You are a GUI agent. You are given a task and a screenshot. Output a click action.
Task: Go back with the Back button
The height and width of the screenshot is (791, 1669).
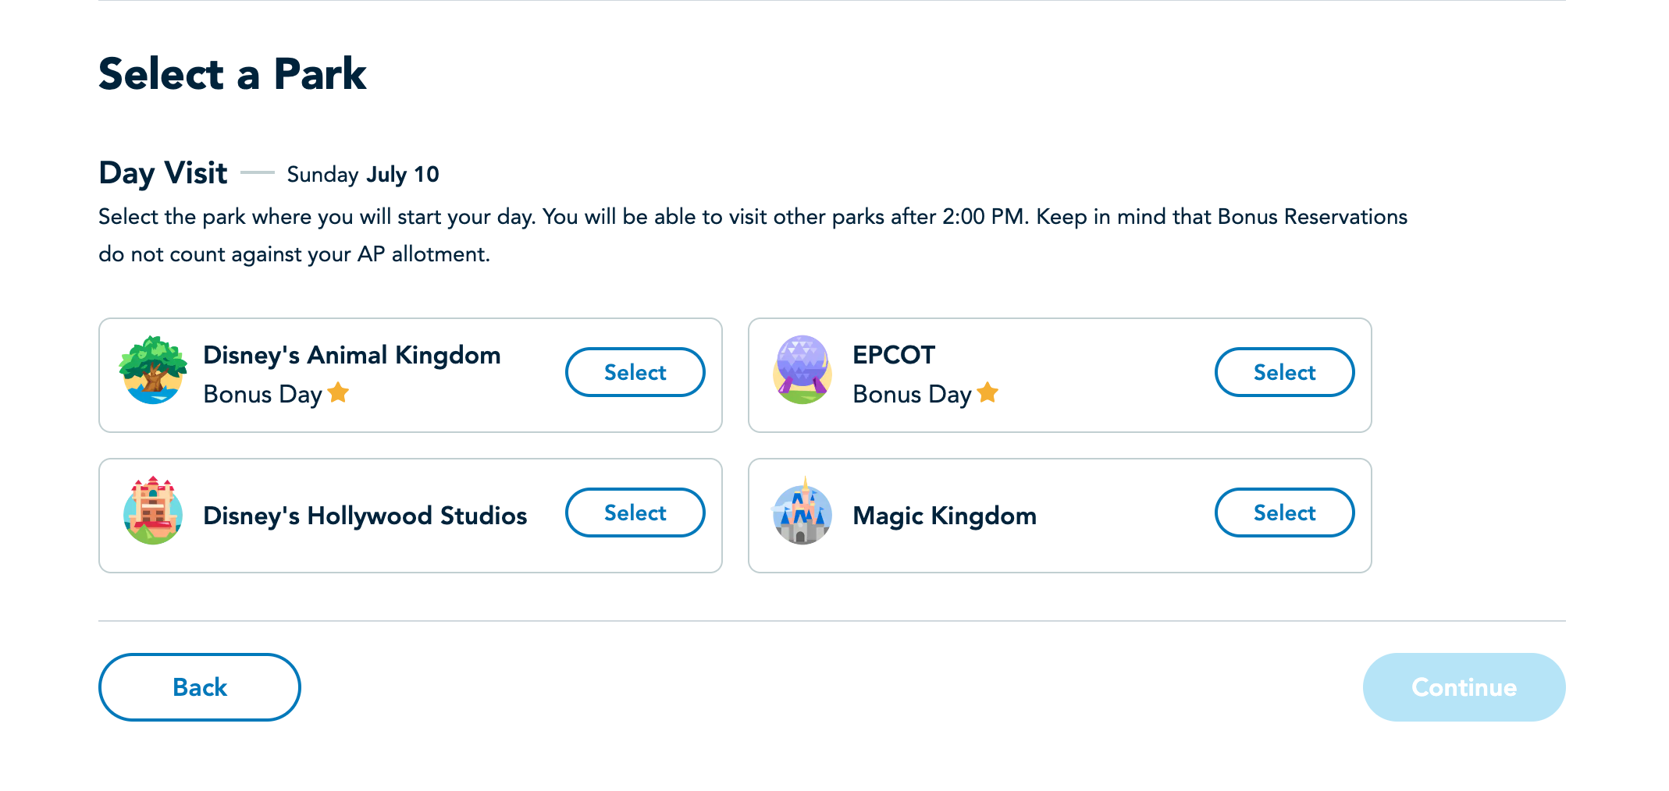[199, 687]
